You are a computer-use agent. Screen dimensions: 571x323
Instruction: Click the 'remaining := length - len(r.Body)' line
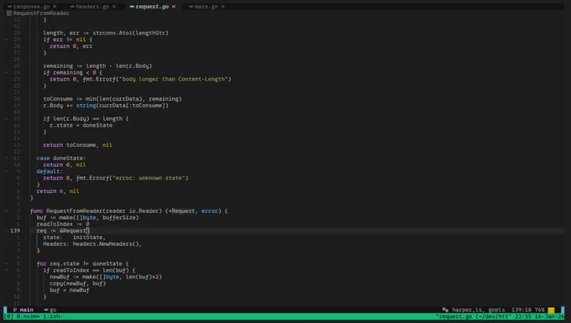[x=97, y=65]
